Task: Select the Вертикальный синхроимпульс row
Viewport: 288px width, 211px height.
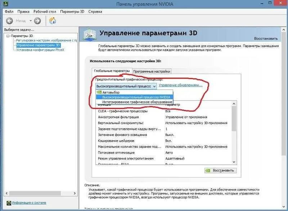Action: [x=164, y=123]
